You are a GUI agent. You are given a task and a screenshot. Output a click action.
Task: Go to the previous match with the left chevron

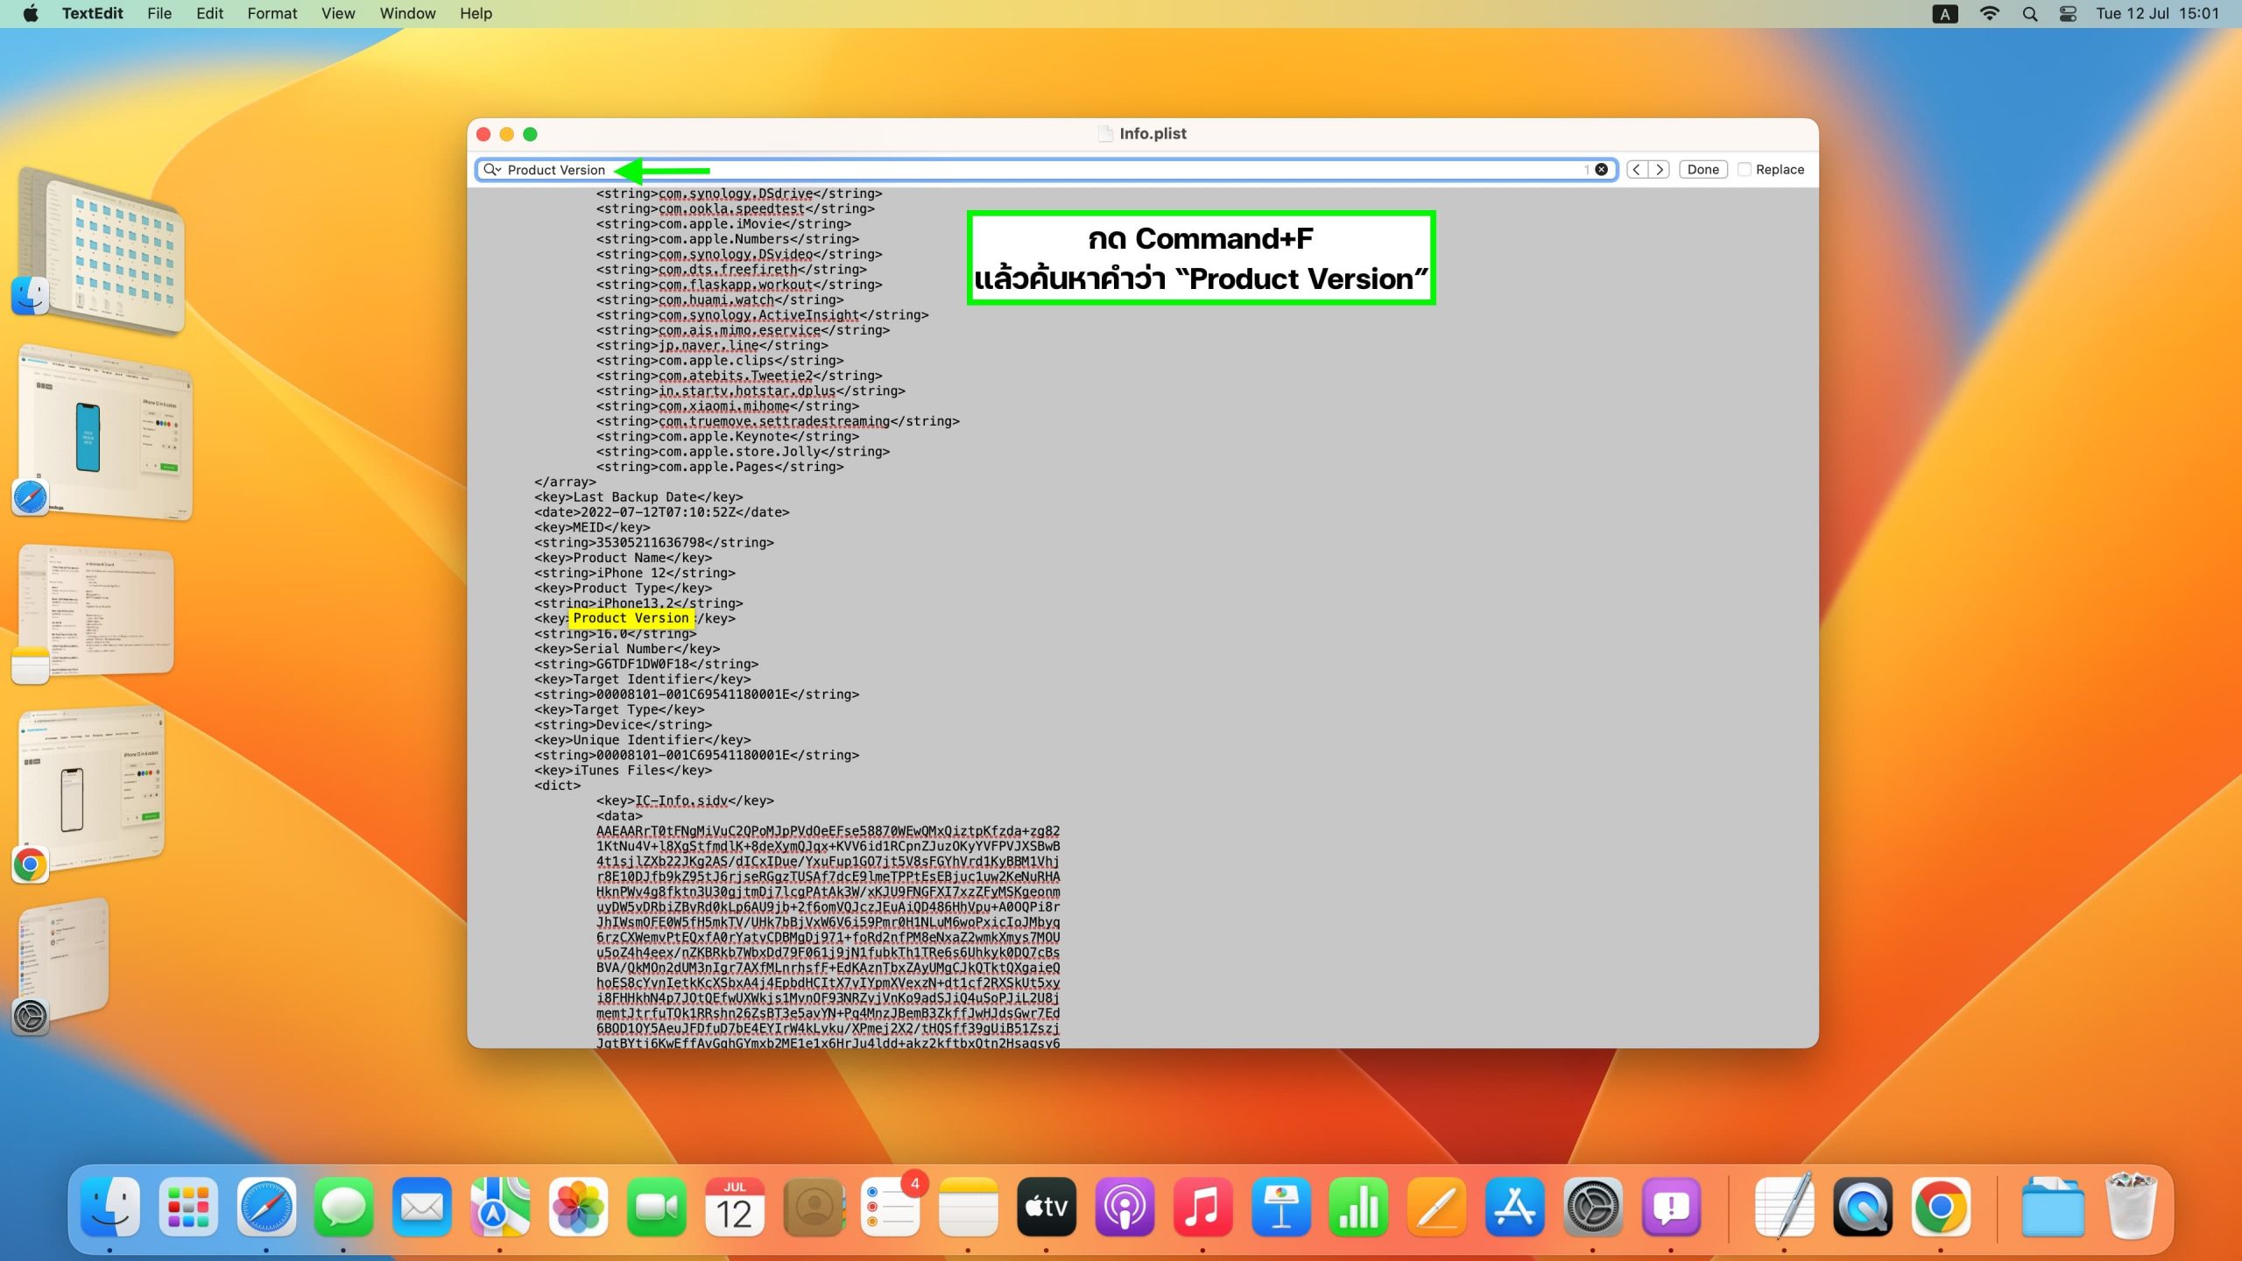(x=1636, y=170)
